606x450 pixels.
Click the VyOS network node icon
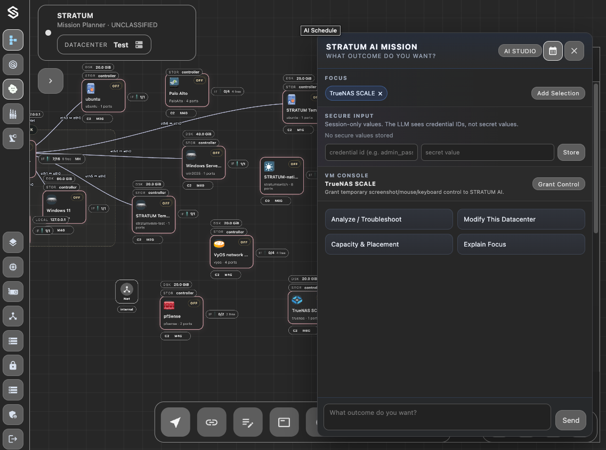[219, 244]
